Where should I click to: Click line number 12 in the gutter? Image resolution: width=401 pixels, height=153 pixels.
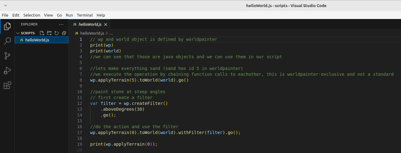80,103
